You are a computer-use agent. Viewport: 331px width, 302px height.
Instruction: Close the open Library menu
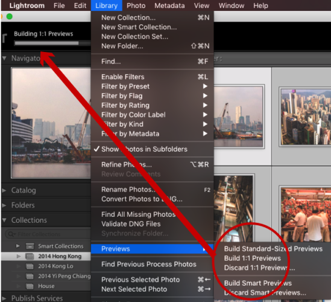(x=106, y=5)
